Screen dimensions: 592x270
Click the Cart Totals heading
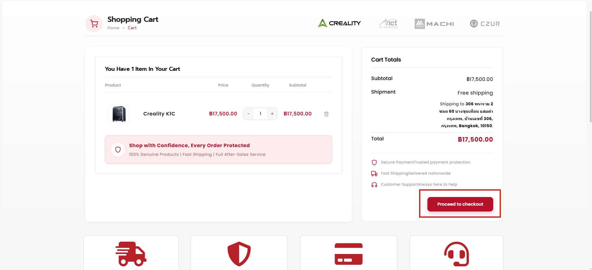pyautogui.click(x=386, y=60)
